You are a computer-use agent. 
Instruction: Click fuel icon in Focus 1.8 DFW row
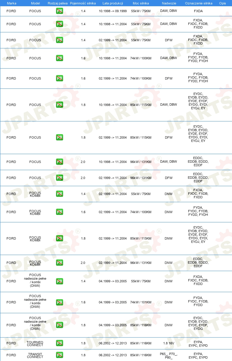tap(59, 137)
